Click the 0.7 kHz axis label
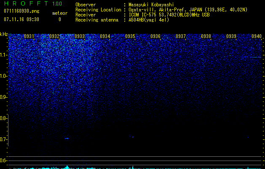The height and width of the screenshot is (169, 265). (3, 139)
